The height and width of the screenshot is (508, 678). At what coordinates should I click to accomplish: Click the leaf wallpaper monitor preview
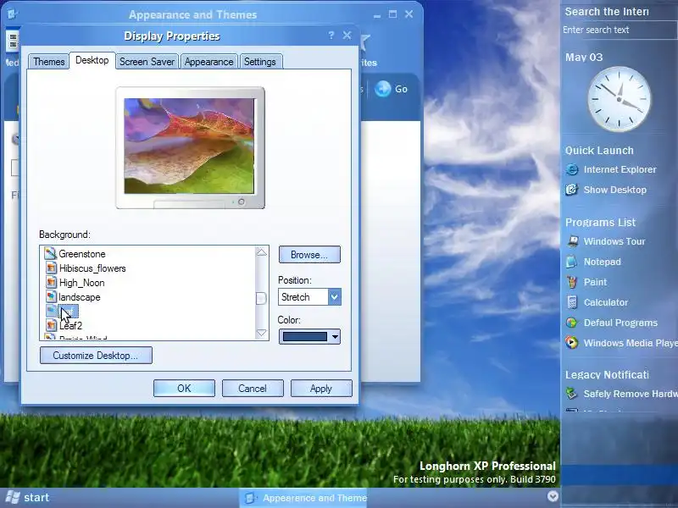(189, 146)
